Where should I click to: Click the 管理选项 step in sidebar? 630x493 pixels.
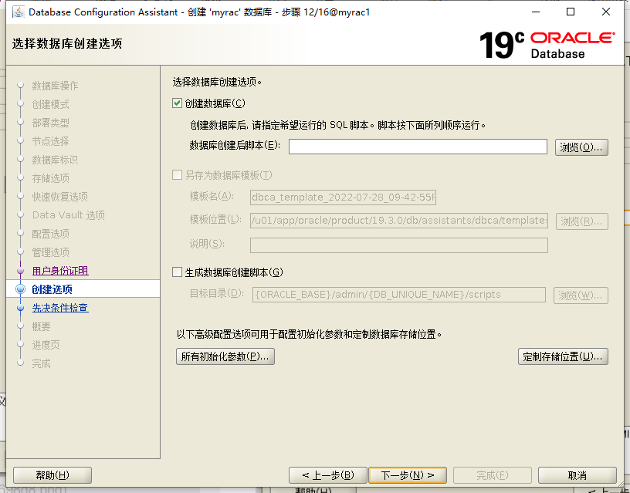51,252
